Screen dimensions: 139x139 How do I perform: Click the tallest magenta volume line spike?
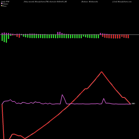click(x=62, y=95)
